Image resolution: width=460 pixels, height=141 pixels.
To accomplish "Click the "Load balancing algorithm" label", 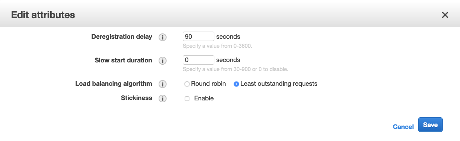I will pyautogui.click(x=114, y=83).
